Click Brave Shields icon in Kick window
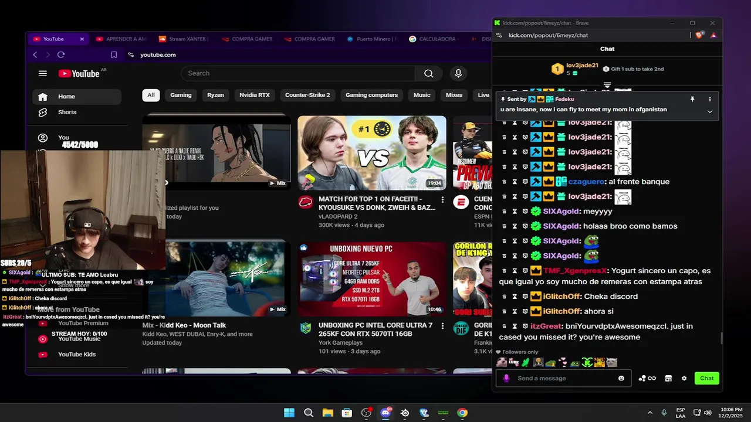The image size is (751, 422). 699,35
